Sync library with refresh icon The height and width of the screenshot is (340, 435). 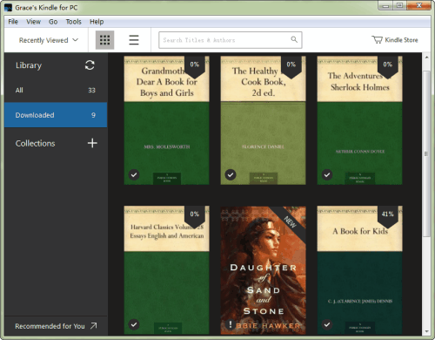[x=90, y=65]
